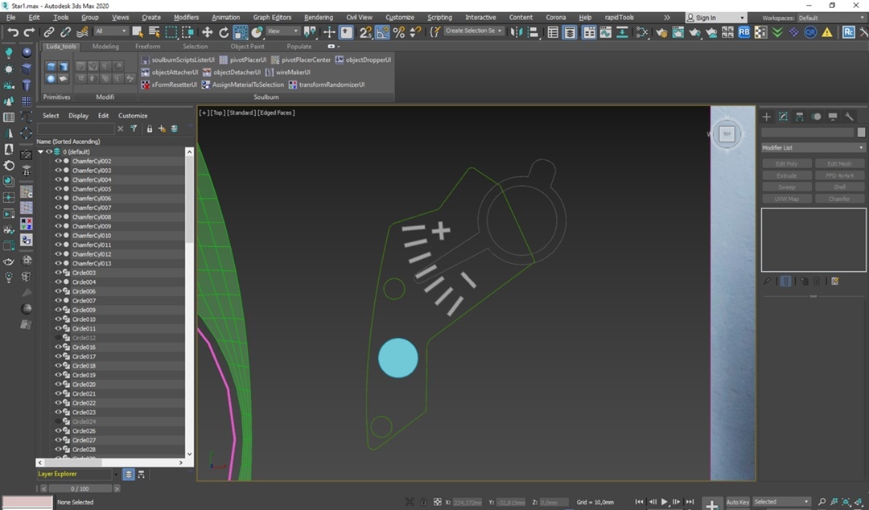Open the Workspaces Default dropdown
Screen dimensions: 869x510
[830, 18]
